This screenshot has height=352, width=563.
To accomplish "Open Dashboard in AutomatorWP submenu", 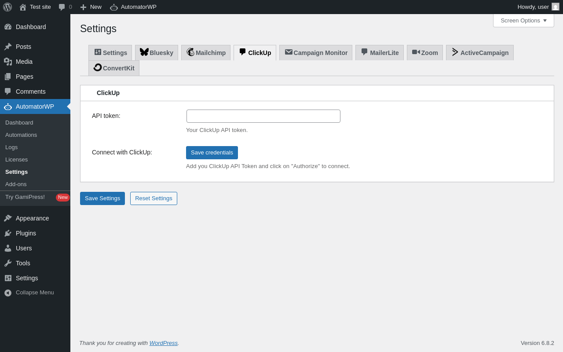I will click(19, 122).
